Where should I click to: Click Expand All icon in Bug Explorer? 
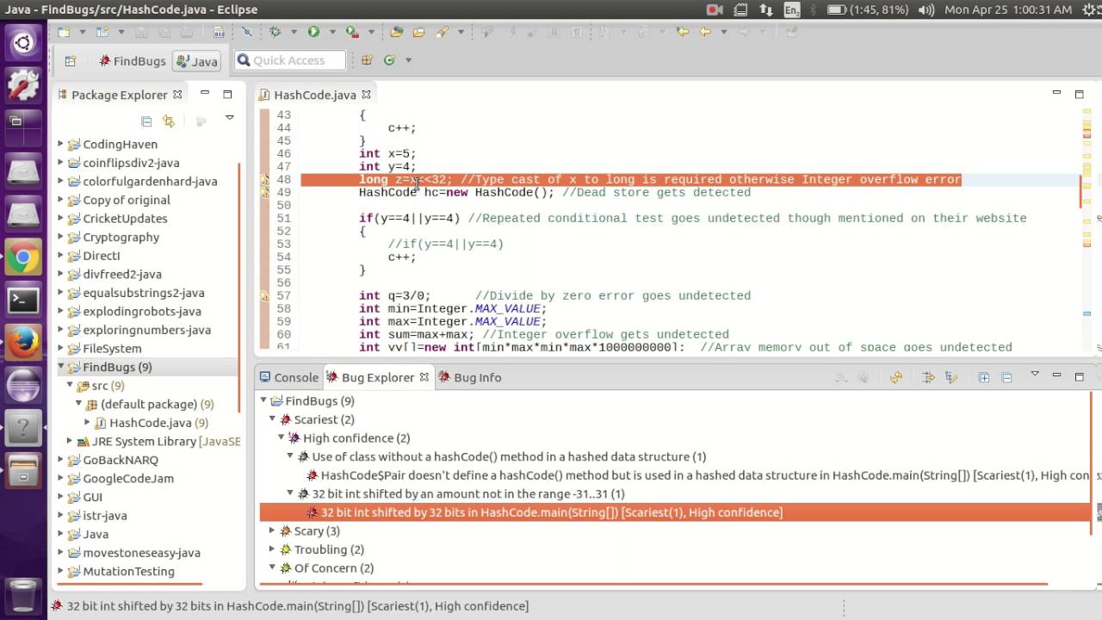(x=983, y=377)
